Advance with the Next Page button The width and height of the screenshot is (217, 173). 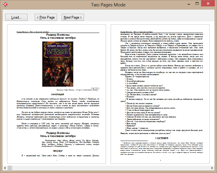coord(73,17)
